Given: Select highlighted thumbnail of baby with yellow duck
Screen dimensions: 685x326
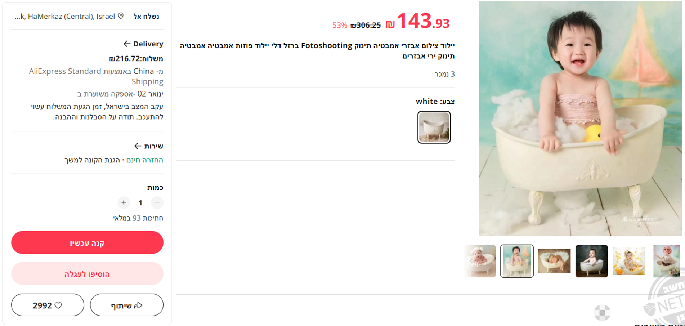Looking at the screenshot, I should pos(517,261).
